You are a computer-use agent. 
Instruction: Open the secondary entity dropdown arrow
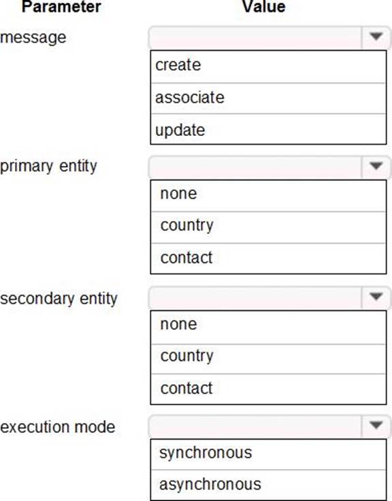[x=376, y=297]
